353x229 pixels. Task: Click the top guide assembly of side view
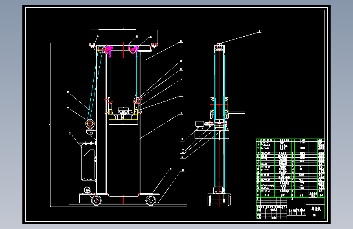(219, 47)
